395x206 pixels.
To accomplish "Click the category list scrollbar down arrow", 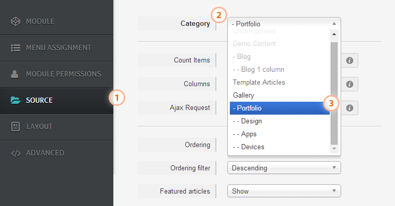I will pyautogui.click(x=334, y=149).
